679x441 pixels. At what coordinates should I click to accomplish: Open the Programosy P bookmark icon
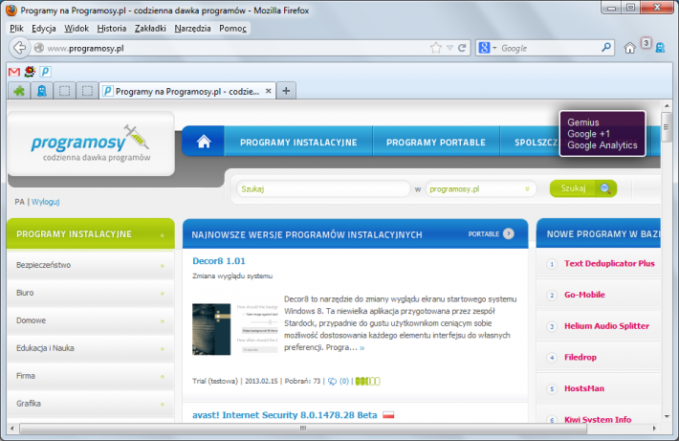click(45, 72)
